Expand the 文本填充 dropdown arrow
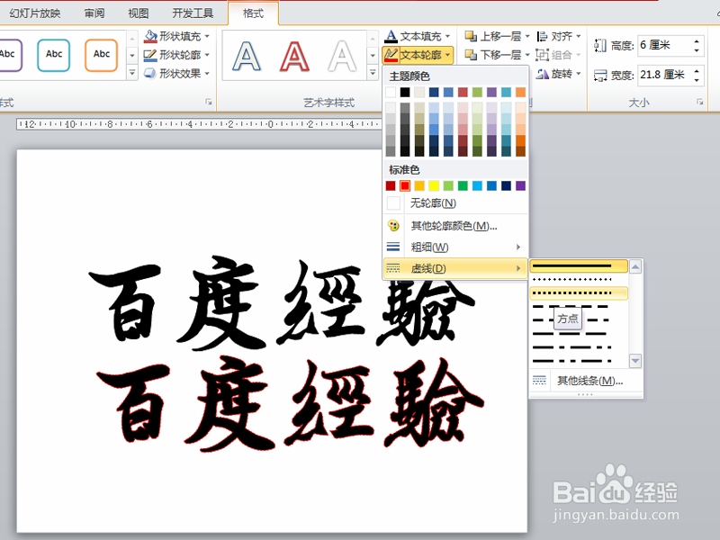This screenshot has height=540, width=720. (x=447, y=36)
